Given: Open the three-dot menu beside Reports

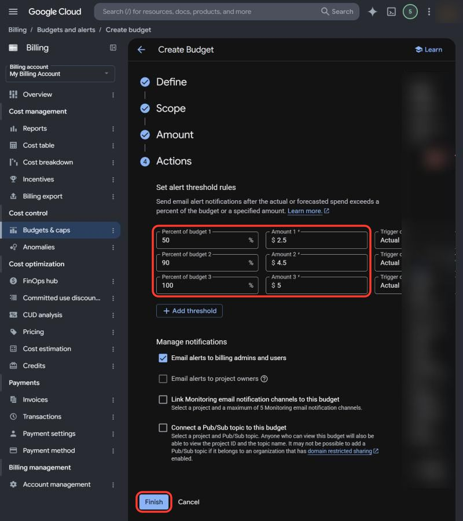Looking at the screenshot, I should click(x=113, y=129).
